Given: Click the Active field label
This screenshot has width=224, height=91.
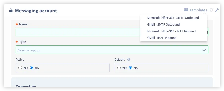Looking at the screenshot, I should click(x=20, y=59).
